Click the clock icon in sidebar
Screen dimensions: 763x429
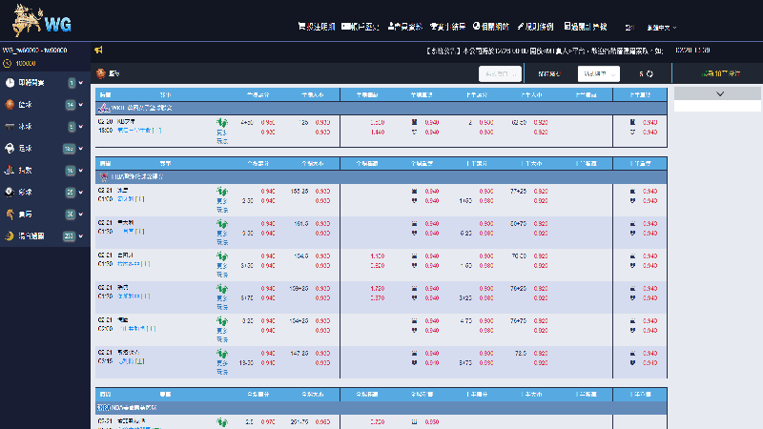point(10,83)
